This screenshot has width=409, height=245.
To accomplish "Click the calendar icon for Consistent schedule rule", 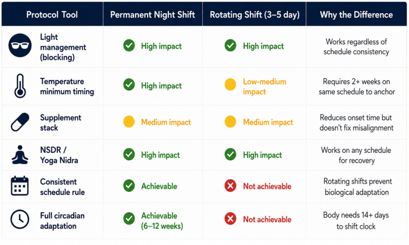I will [x=19, y=186].
